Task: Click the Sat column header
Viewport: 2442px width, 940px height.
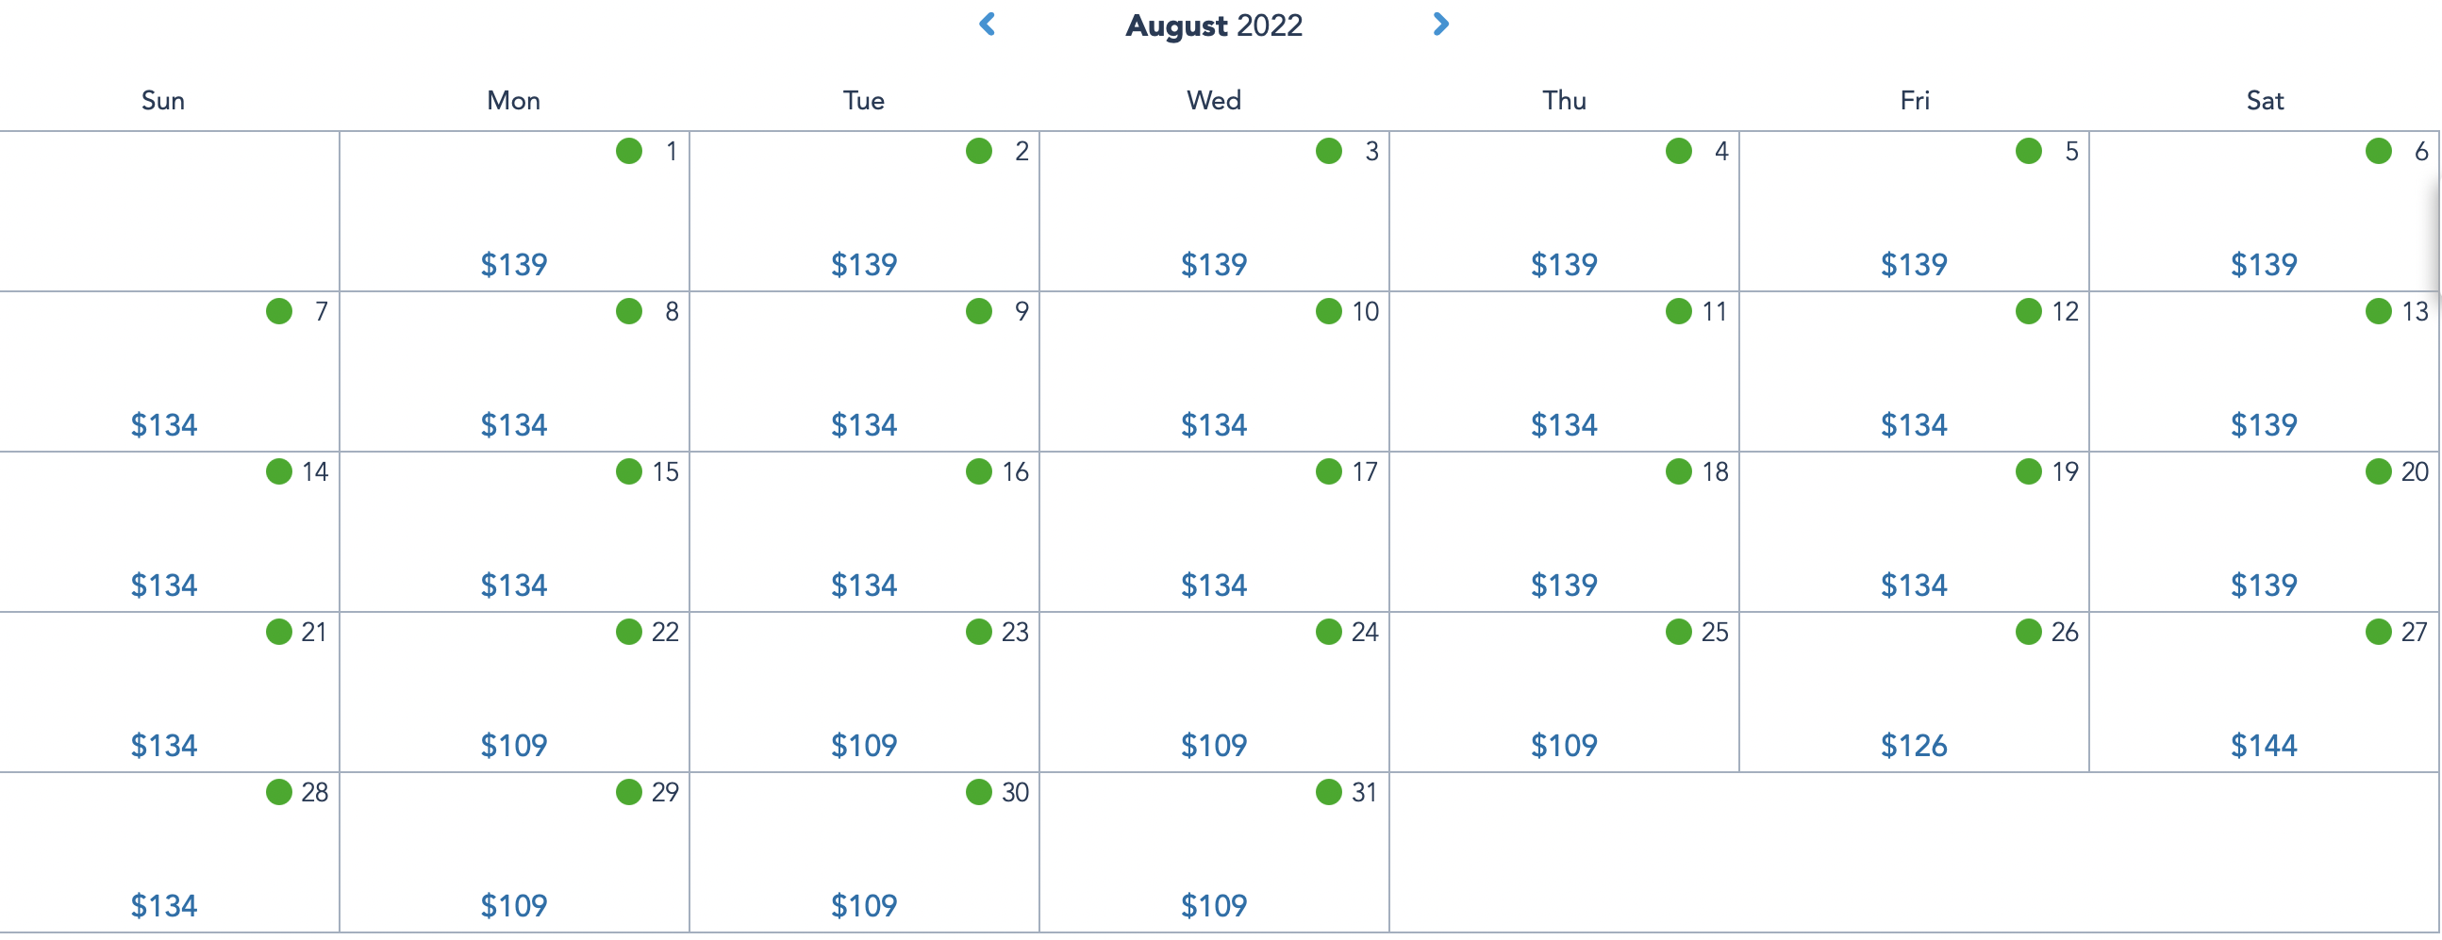Action: coord(2264,101)
